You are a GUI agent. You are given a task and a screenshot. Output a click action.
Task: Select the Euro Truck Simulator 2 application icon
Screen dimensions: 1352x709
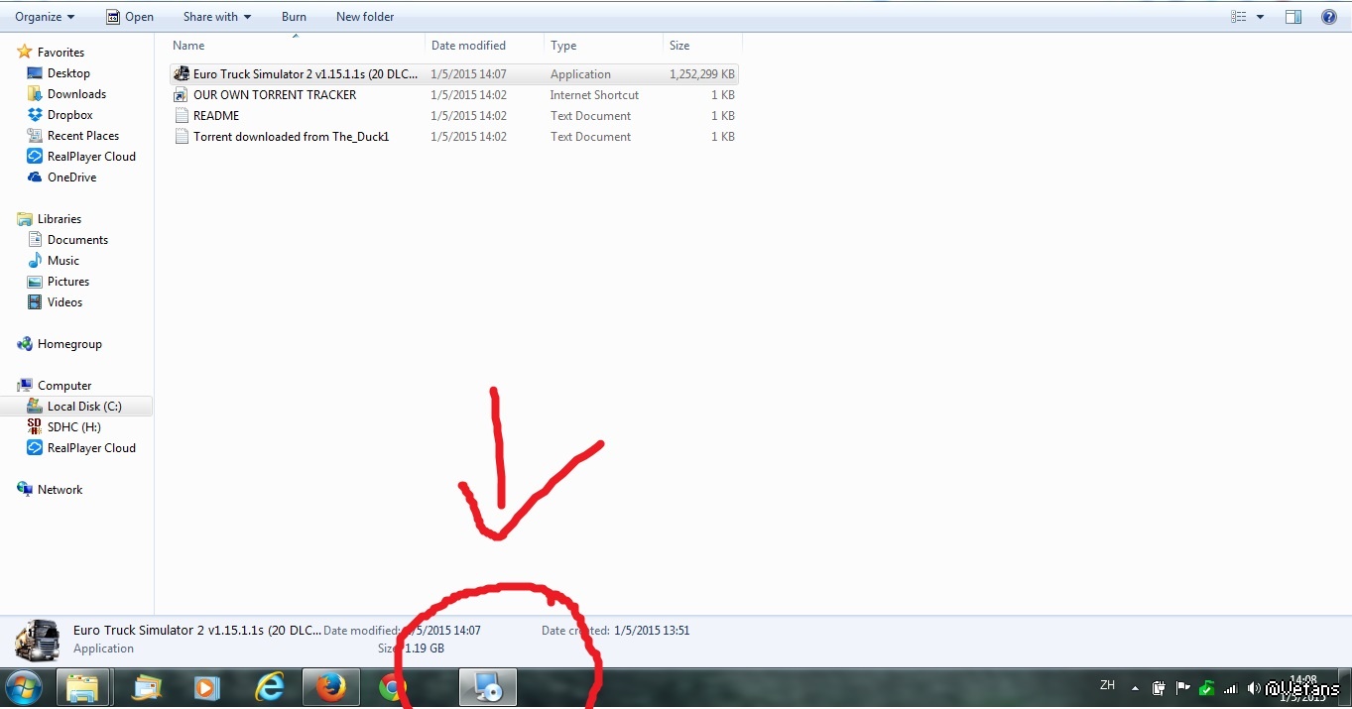(181, 74)
